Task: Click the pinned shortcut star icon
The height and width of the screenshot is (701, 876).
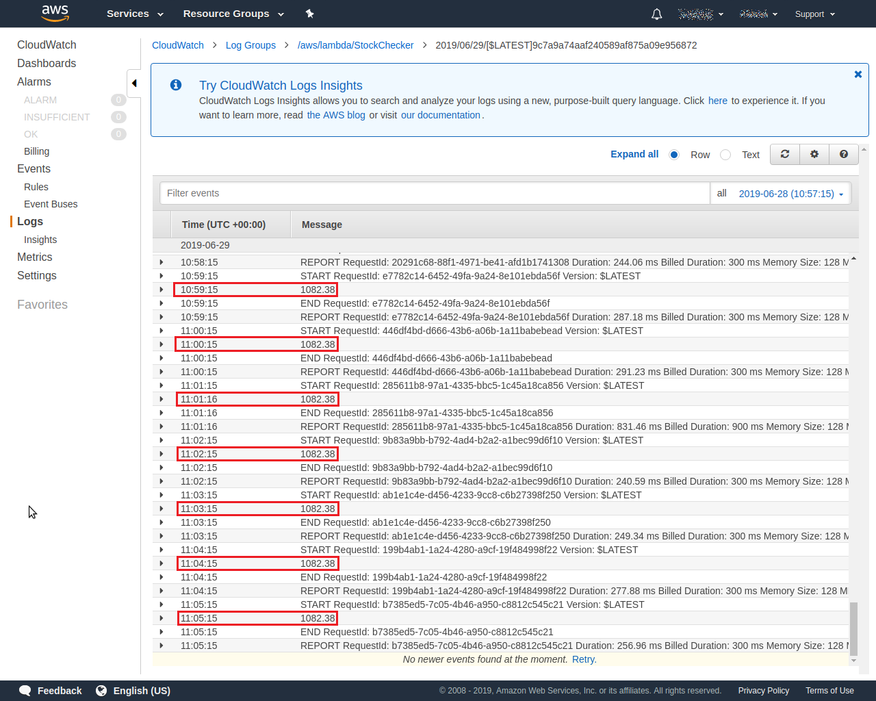Action: pyautogui.click(x=309, y=13)
